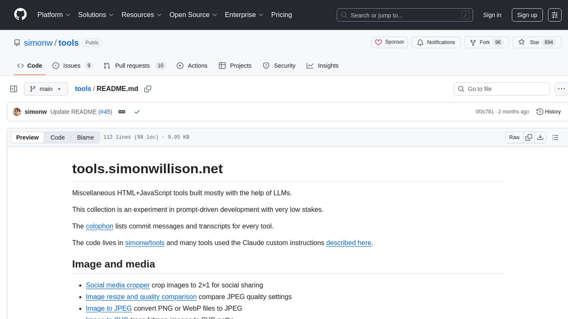Switch to the Code tab
The height and width of the screenshot is (319, 568).
(30, 66)
